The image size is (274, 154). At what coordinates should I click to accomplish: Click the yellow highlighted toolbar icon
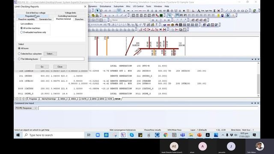[218, 15]
